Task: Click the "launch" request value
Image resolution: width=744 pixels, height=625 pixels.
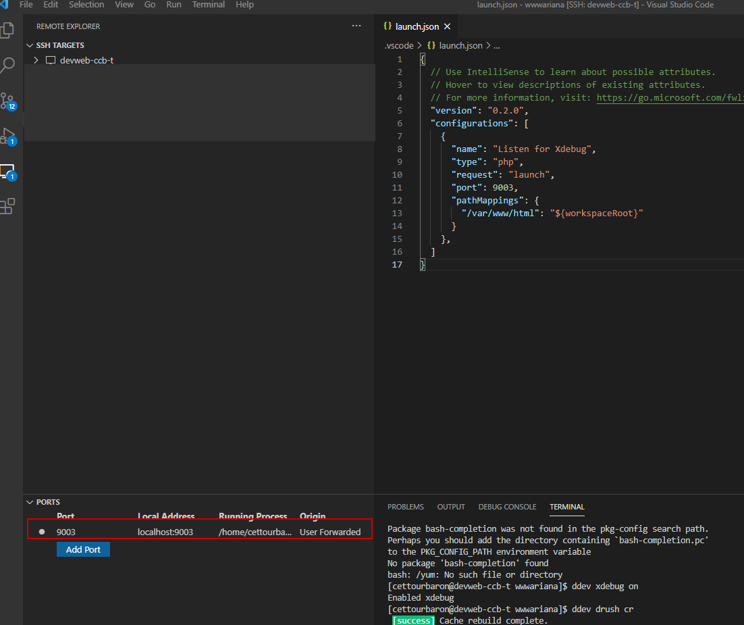Action: pos(529,175)
